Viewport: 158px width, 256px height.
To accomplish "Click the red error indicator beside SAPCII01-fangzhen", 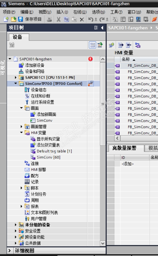I will [91, 59].
